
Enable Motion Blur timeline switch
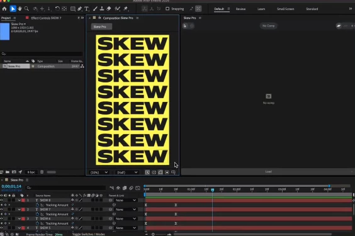click(131, 188)
